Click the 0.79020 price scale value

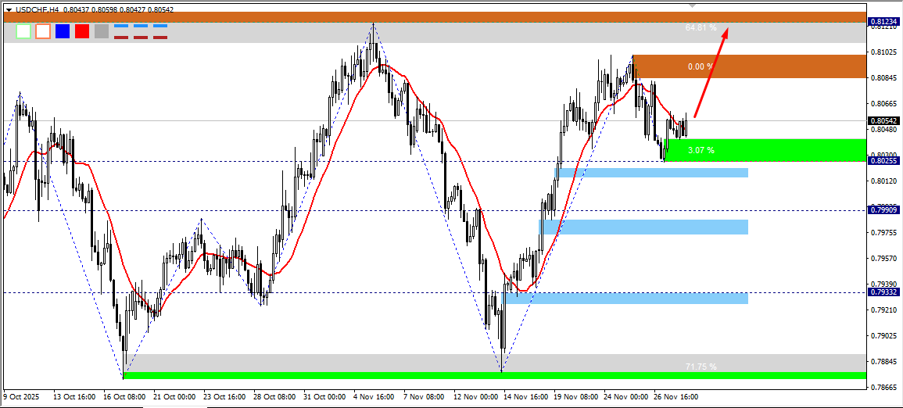pos(885,335)
